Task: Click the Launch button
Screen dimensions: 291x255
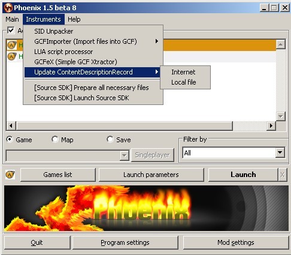Action: pos(243,175)
